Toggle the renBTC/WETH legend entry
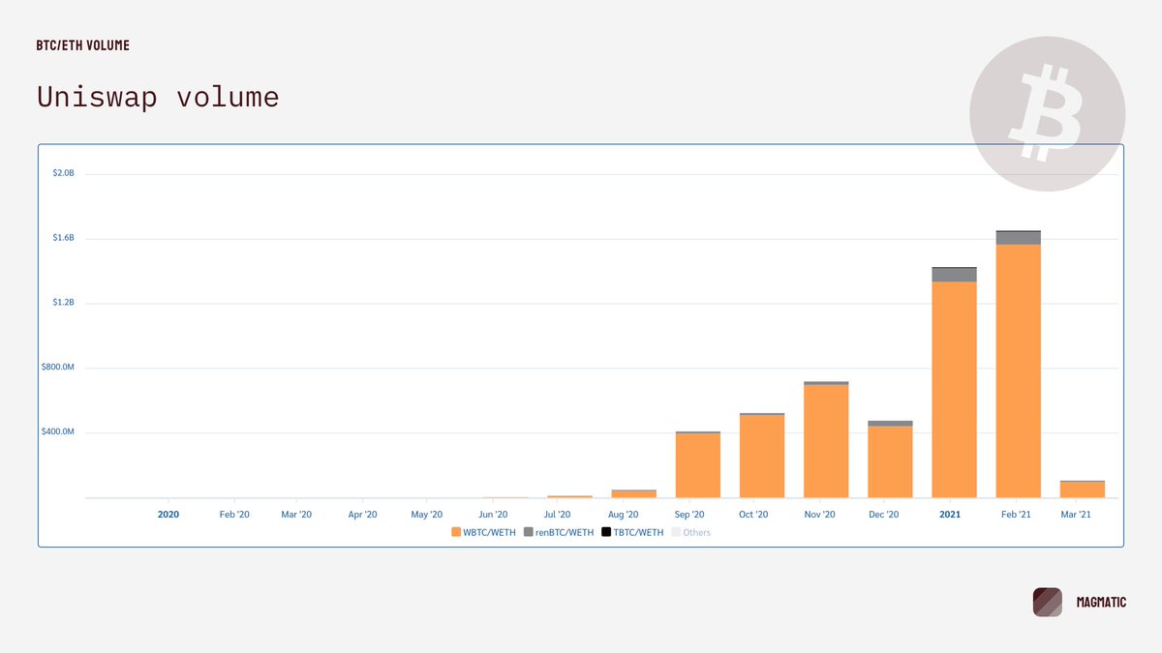 [559, 532]
